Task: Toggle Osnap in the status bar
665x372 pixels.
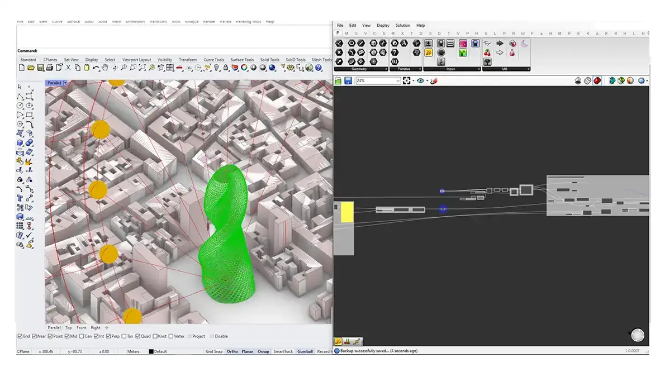Action: (x=263, y=352)
